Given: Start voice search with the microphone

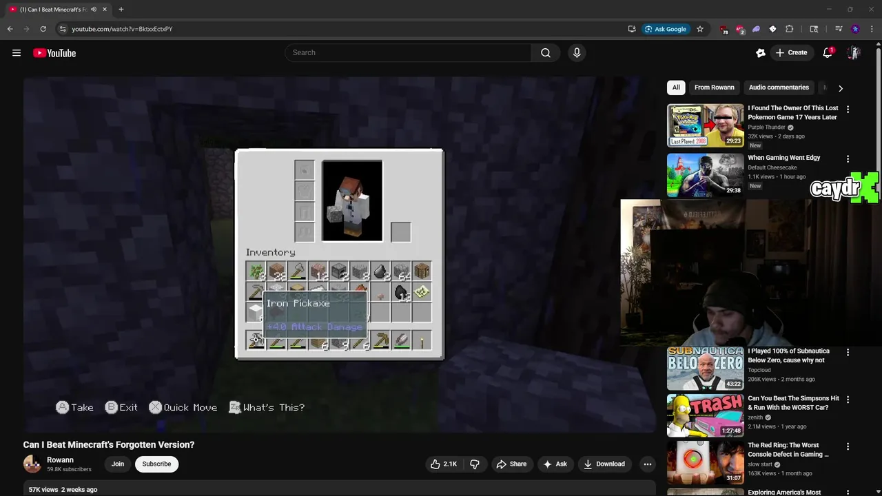Looking at the screenshot, I should (577, 53).
